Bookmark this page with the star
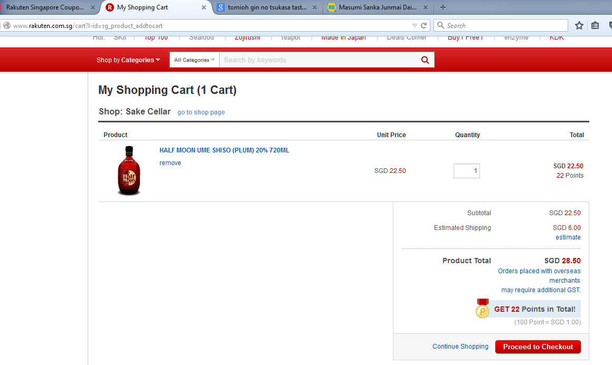 point(579,26)
